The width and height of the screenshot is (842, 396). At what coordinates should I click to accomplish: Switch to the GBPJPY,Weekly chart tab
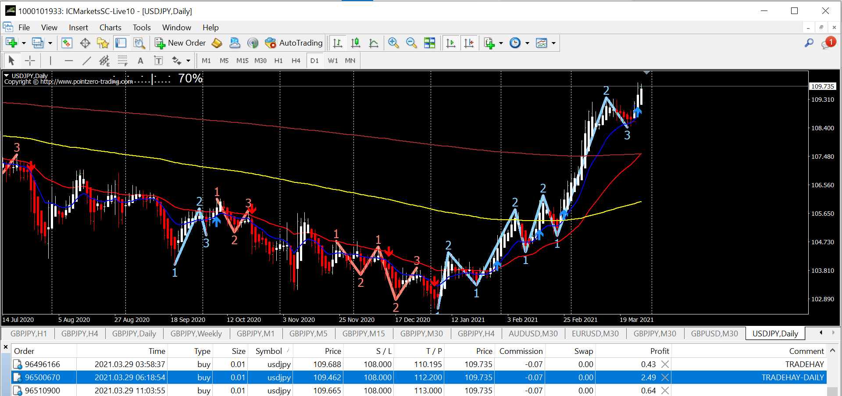(x=196, y=333)
